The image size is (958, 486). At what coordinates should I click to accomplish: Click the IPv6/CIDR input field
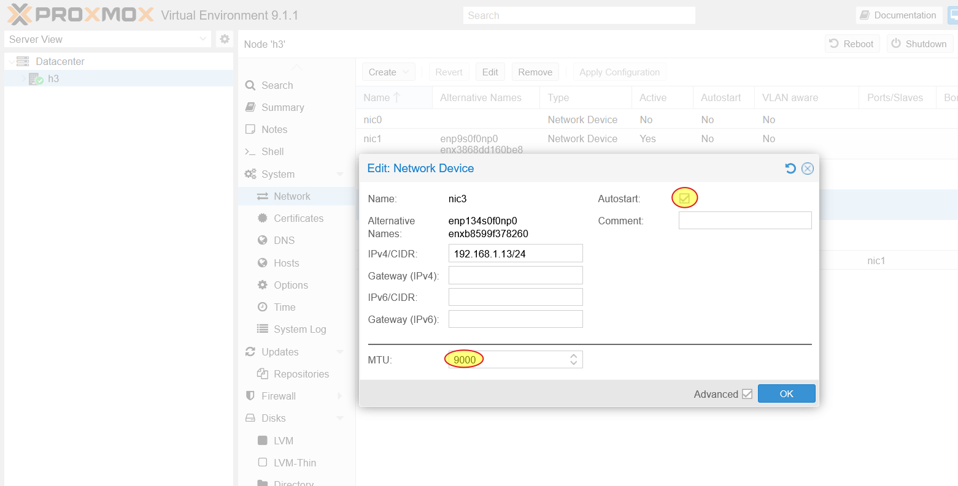[x=516, y=297]
